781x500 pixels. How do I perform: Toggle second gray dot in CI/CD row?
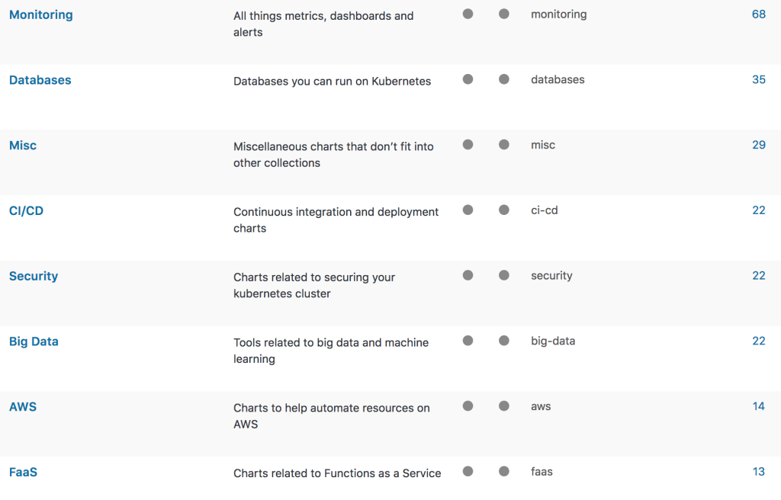pos(504,210)
